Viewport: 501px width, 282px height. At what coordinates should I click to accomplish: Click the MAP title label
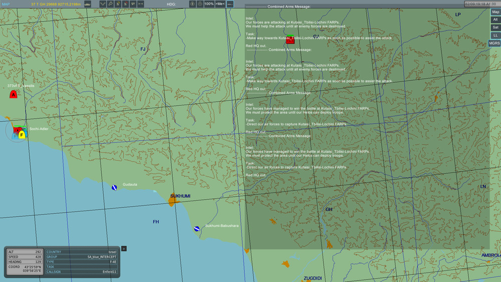point(6,4)
